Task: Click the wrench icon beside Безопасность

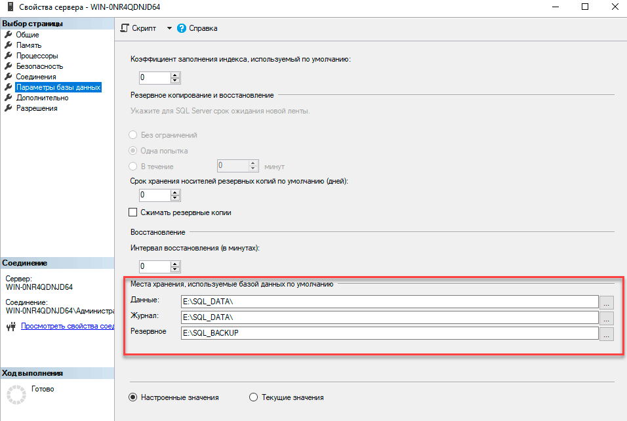Action: click(9, 66)
